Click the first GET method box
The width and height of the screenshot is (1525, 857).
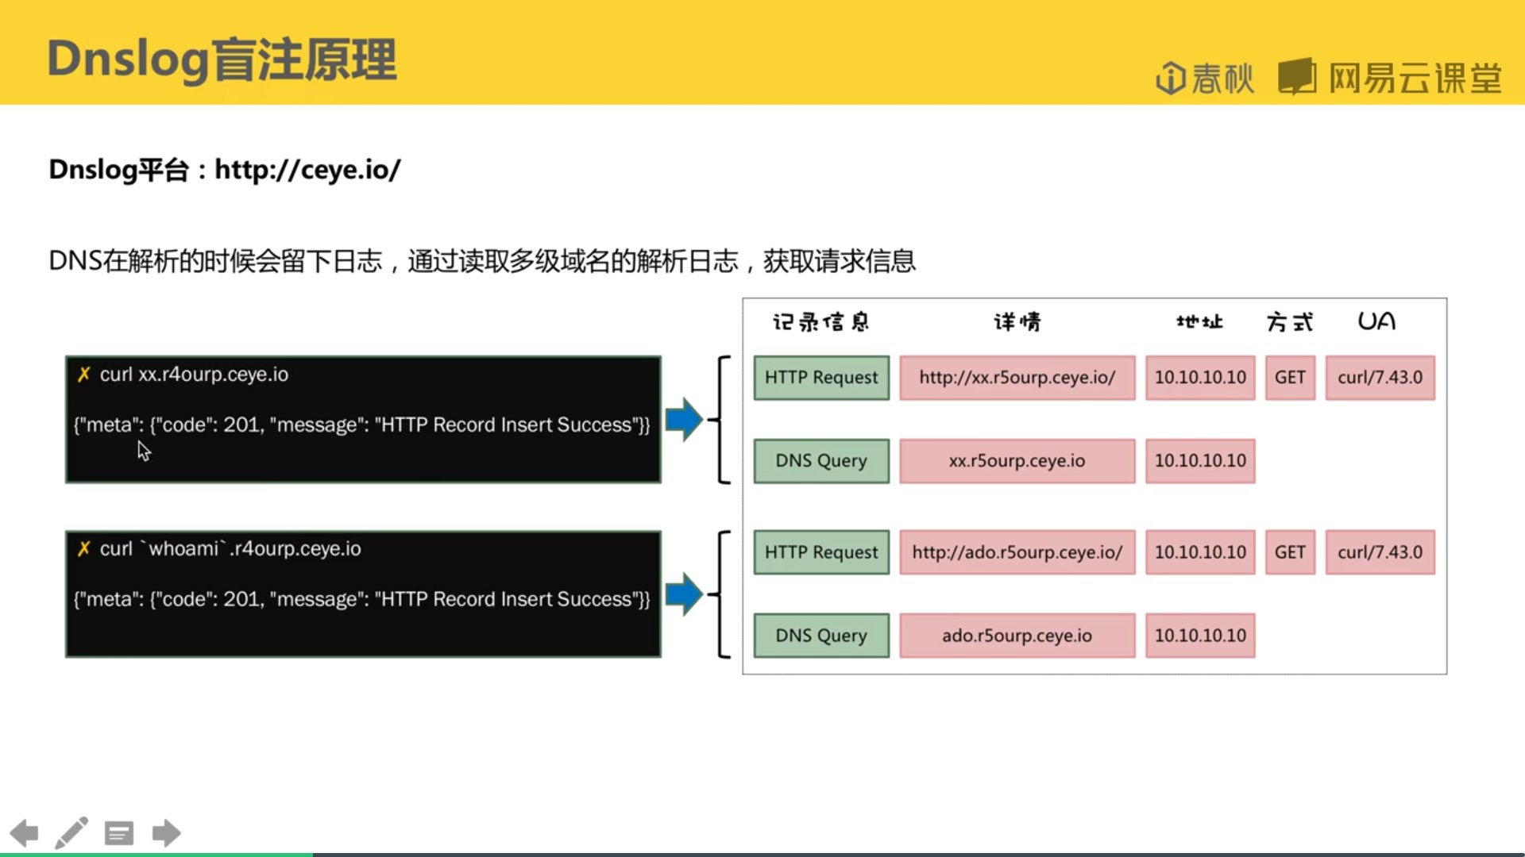pyautogui.click(x=1290, y=378)
